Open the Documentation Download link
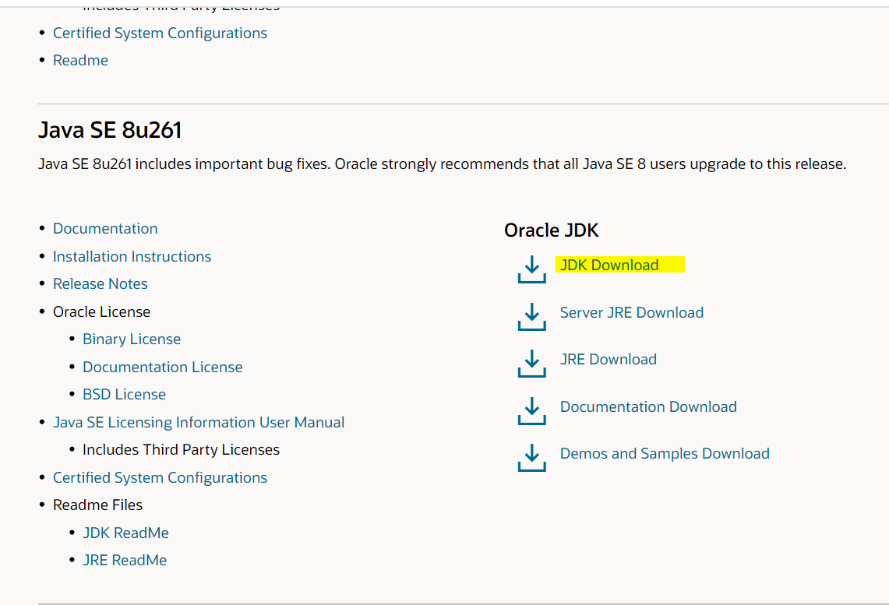889x605 pixels. pos(648,406)
